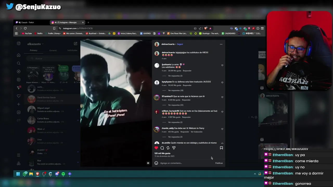This screenshot has height=187, width=333.
Task: Reply to 97ramirez11's comment via Responder
Action: 186,100
